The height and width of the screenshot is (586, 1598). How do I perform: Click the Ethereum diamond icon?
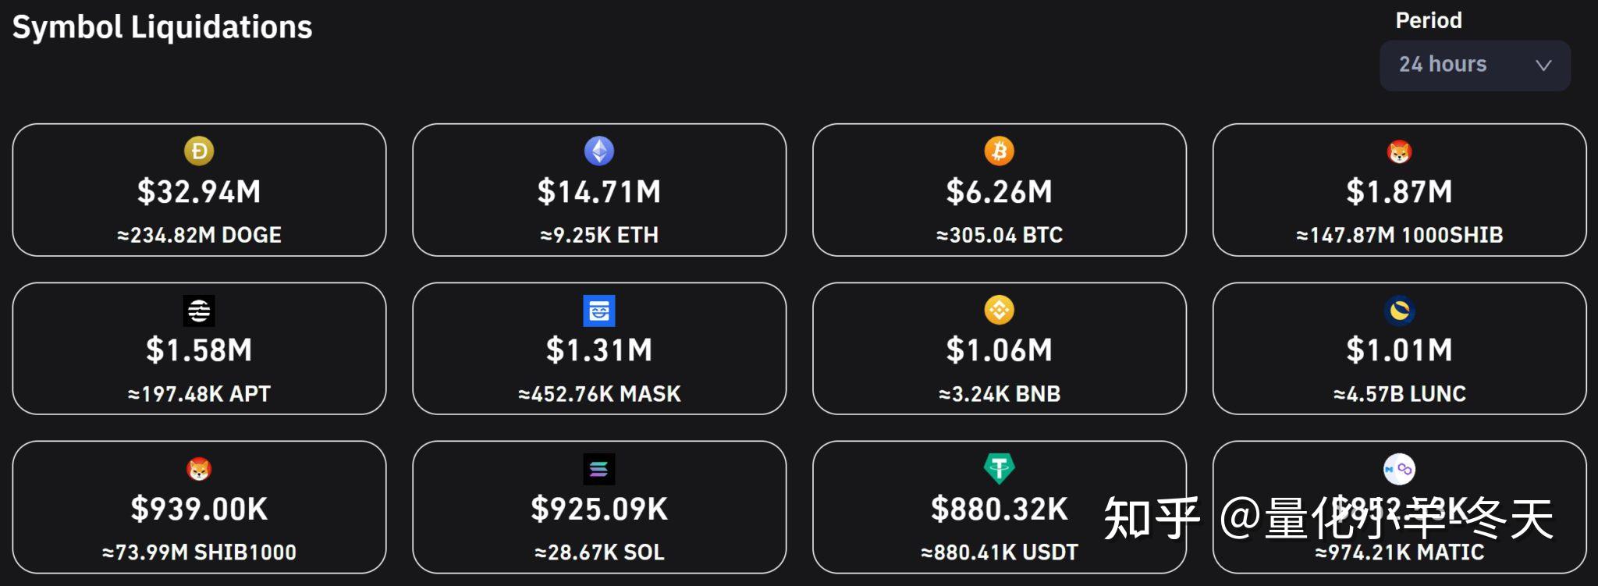pos(599,151)
